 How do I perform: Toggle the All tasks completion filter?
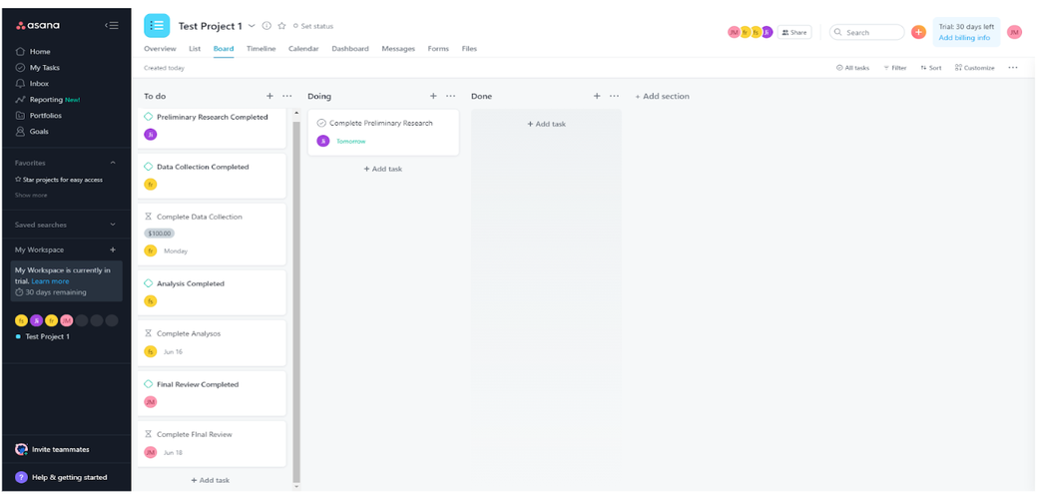point(852,68)
